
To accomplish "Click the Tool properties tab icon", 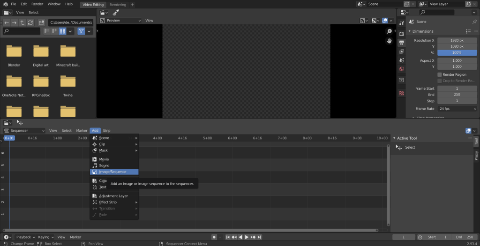I will 402,23.
